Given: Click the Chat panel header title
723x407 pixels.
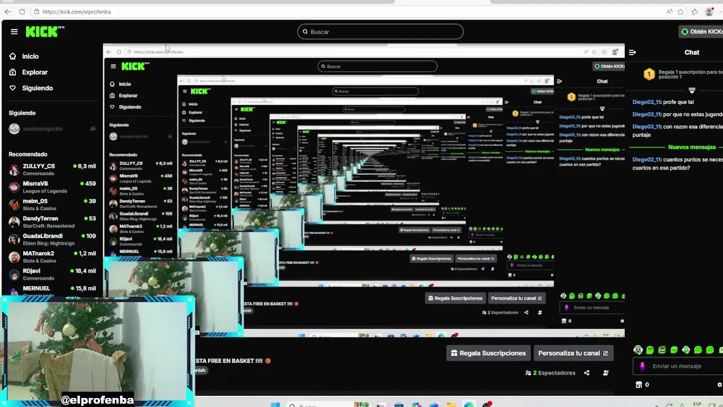Looking at the screenshot, I should click(x=692, y=53).
